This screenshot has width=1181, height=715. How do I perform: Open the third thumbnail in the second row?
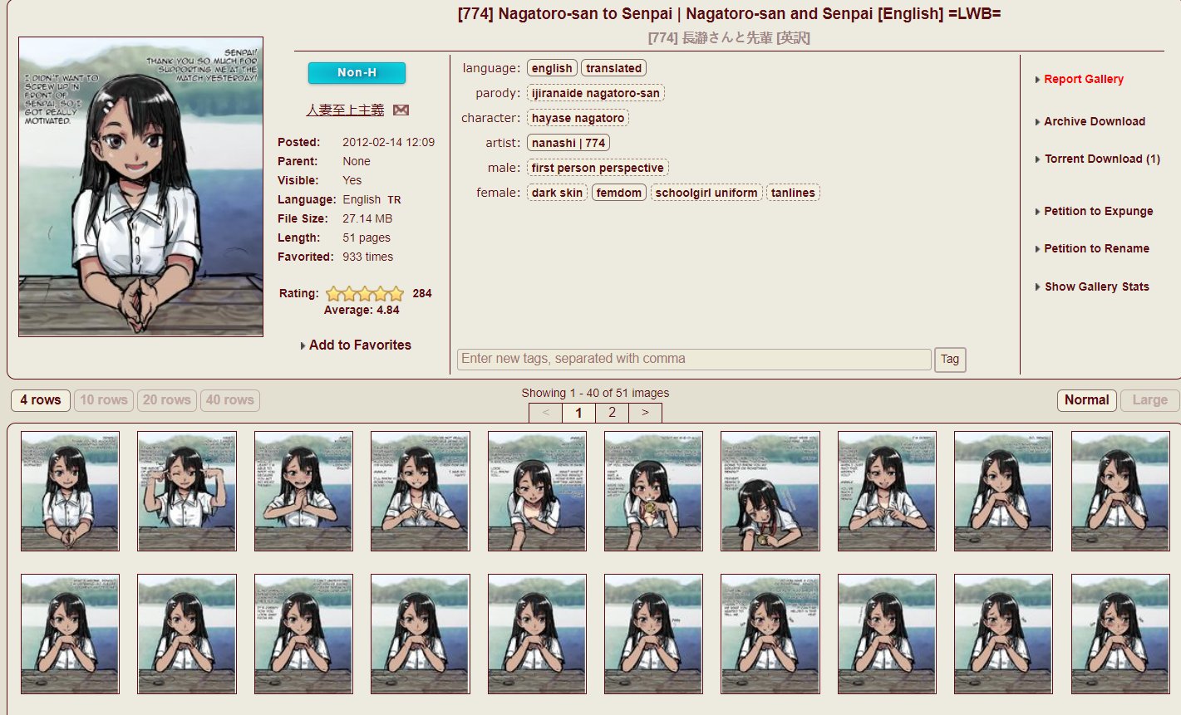pos(303,634)
